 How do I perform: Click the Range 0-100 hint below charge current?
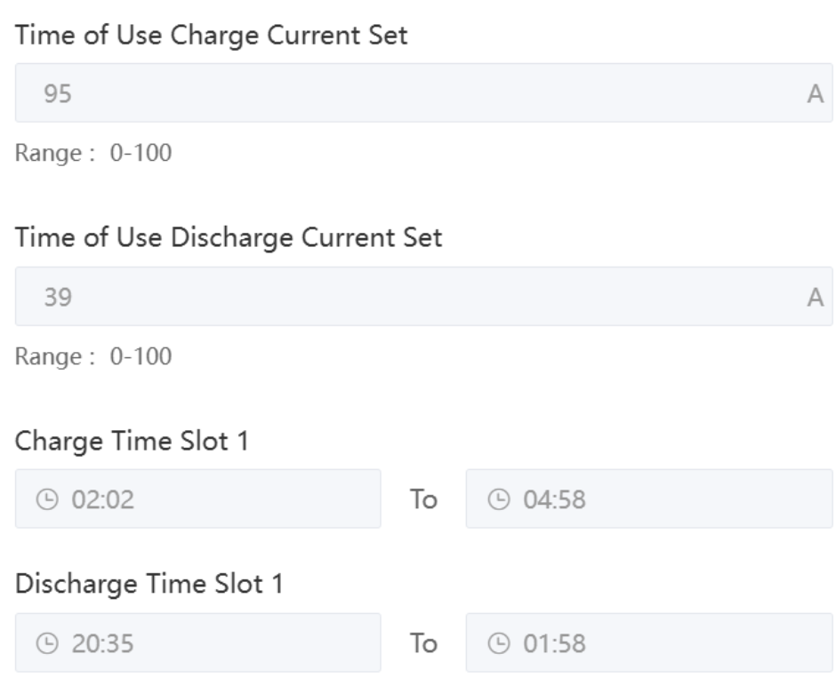93,154
